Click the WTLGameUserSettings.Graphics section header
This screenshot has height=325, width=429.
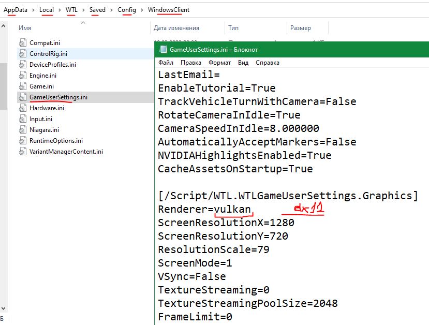[288, 196]
